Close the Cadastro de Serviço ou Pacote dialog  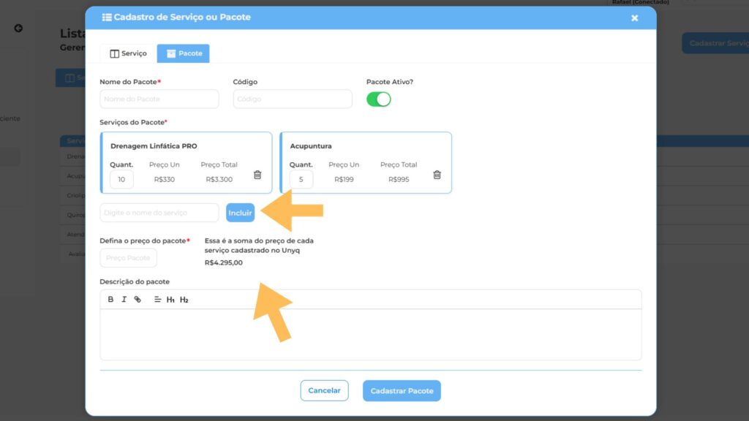point(634,18)
